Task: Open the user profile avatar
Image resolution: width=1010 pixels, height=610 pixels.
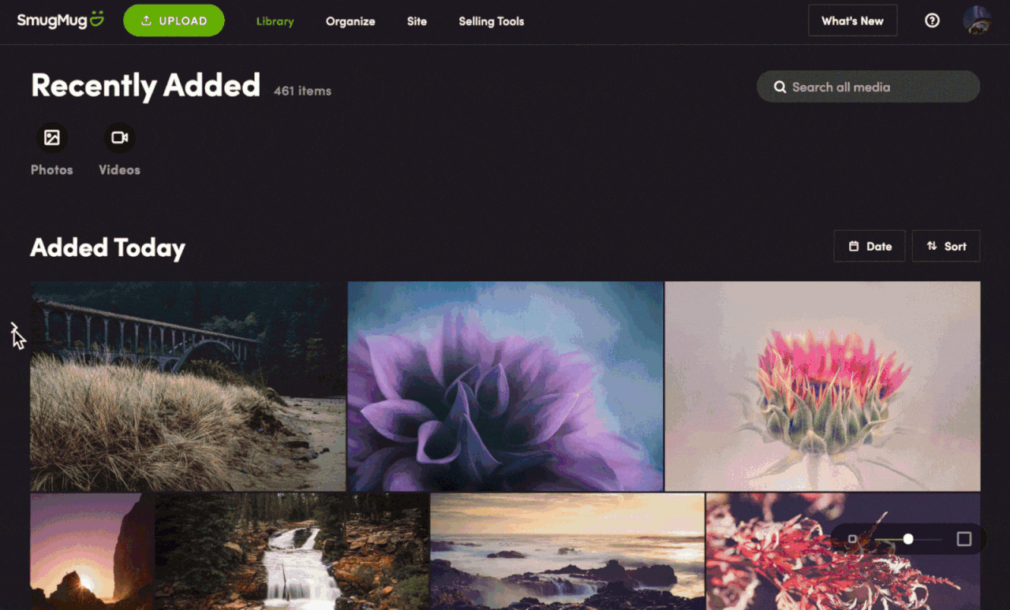Action: [978, 20]
